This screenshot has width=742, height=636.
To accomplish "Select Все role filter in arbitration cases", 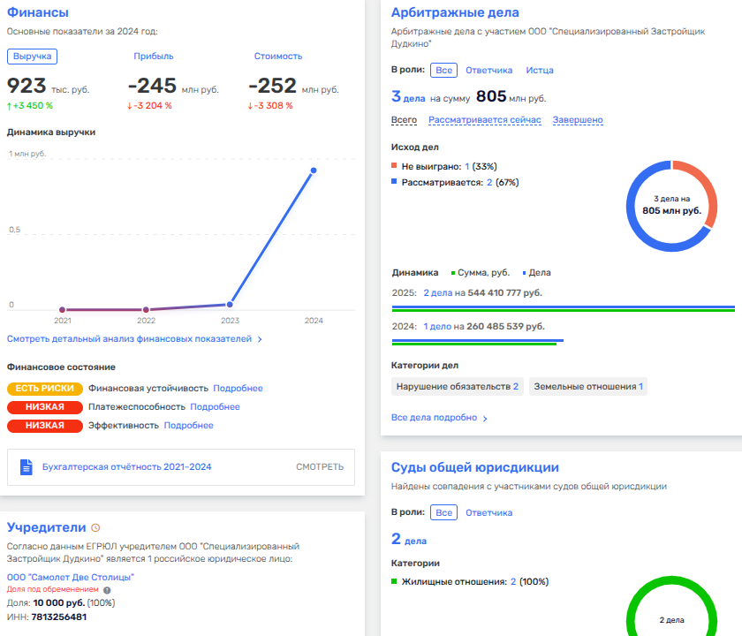I will (443, 70).
